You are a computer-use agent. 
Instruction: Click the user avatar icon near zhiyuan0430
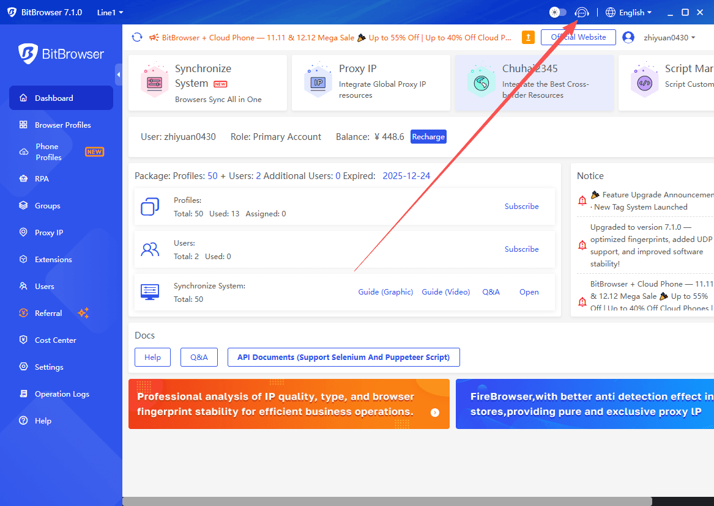pyautogui.click(x=627, y=37)
